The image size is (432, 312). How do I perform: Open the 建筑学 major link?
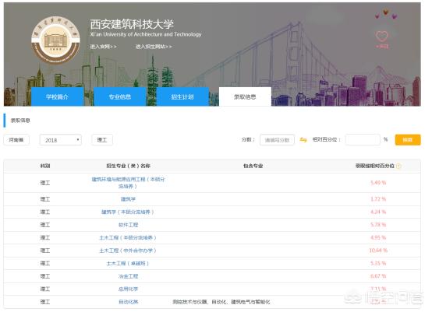pos(128,199)
